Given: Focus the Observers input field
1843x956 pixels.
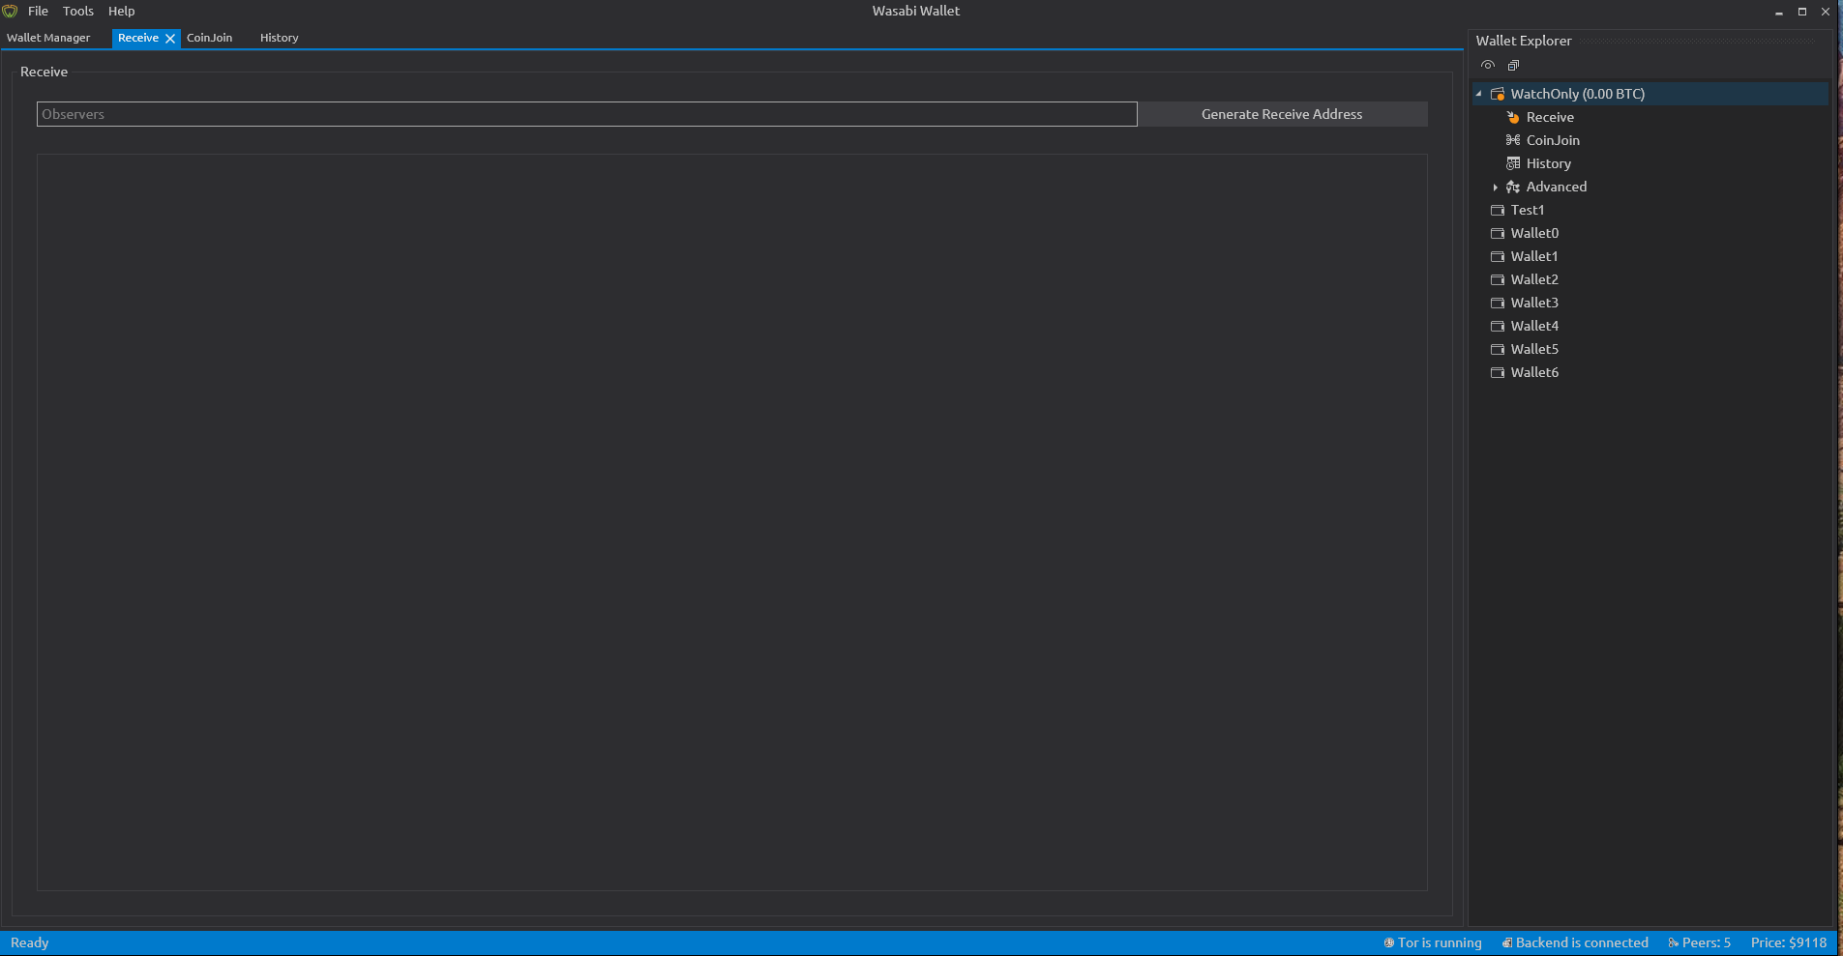Looking at the screenshot, I should click(x=586, y=114).
